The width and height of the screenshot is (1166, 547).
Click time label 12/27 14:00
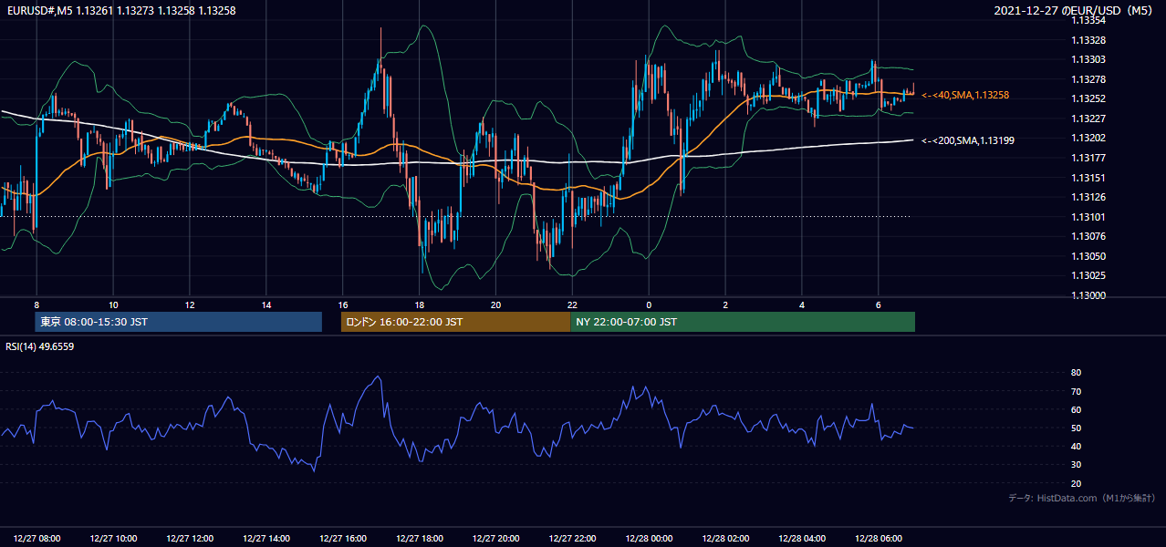coord(266,538)
